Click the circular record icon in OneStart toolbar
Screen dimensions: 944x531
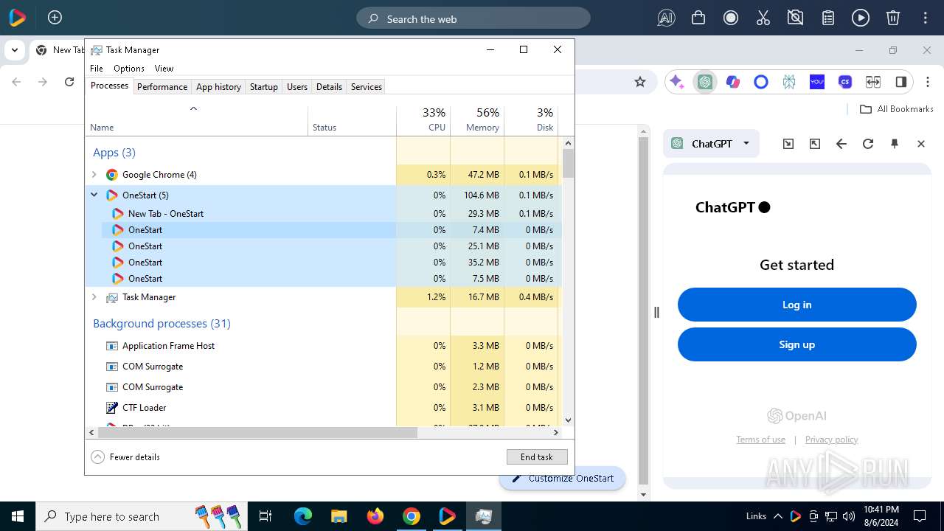pyautogui.click(x=731, y=18)
